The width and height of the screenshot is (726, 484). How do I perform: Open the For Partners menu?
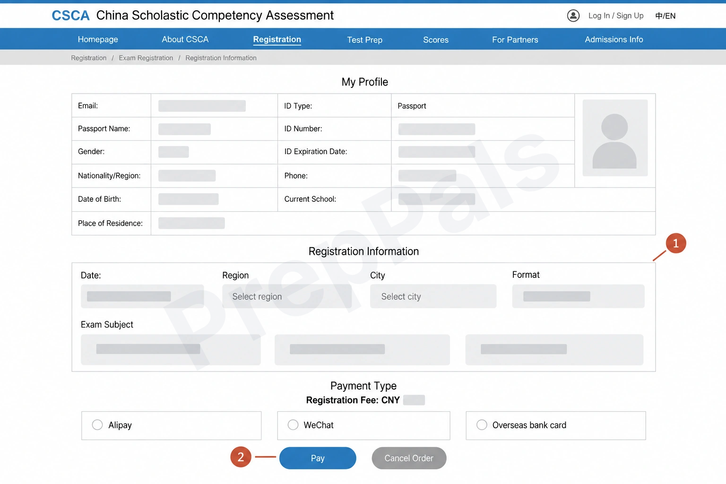pos(515,40)
